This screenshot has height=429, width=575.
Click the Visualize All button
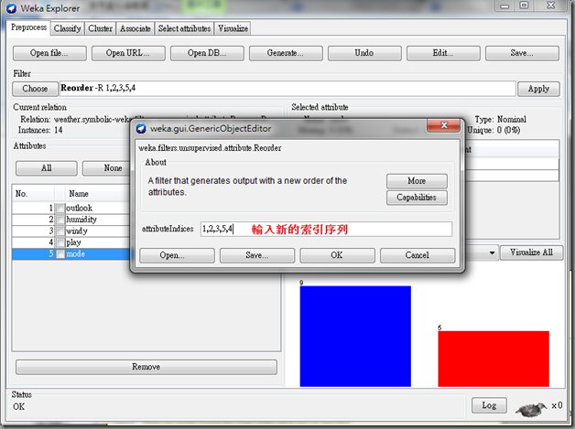click(x=531, y=252)
